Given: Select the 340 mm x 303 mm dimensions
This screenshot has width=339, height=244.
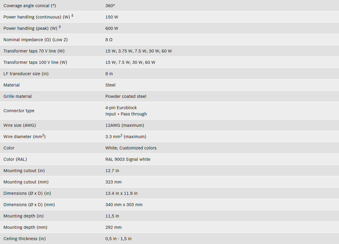Looking at the screenshot, I should coord(124,205).
